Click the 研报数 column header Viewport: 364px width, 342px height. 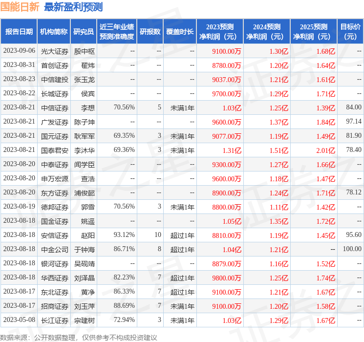(150, 32)
